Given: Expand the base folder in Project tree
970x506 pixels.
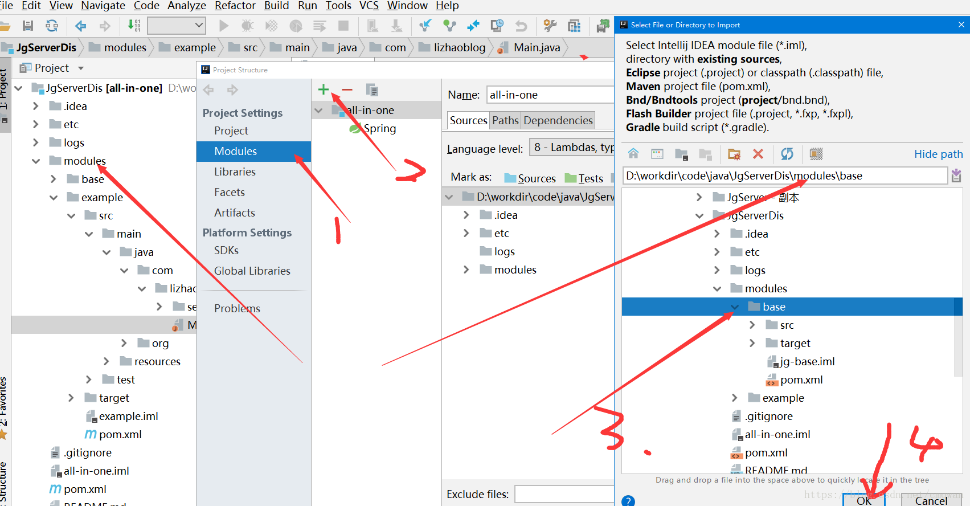Looking at the screenshot, I should tap(54, 179).
